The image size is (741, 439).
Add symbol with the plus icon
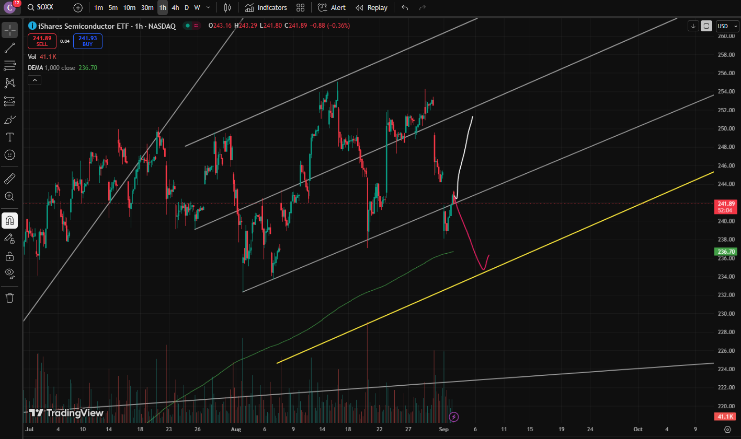point(78,8)
